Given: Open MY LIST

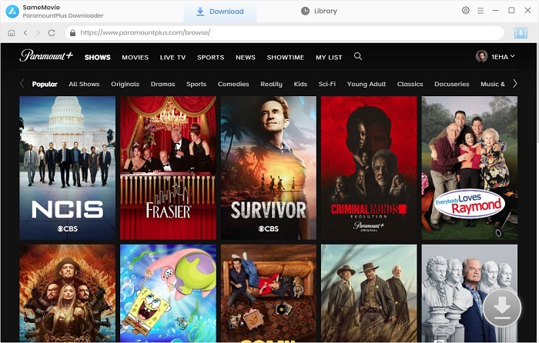Looking at the screenshot, I should click(329, 58).
